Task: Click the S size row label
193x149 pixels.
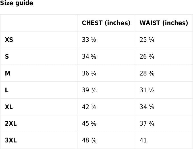Action: click(x=7, y=57)
